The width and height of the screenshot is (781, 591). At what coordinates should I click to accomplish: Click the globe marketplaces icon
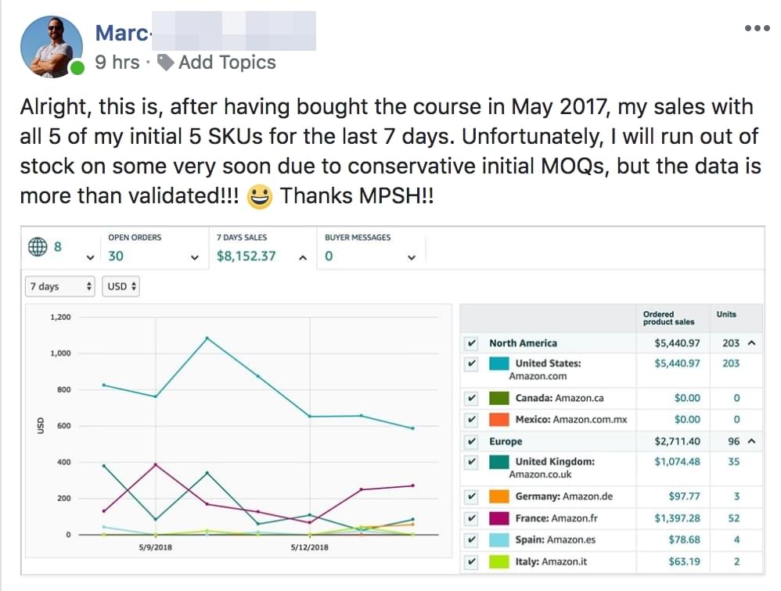pos(38,247)
